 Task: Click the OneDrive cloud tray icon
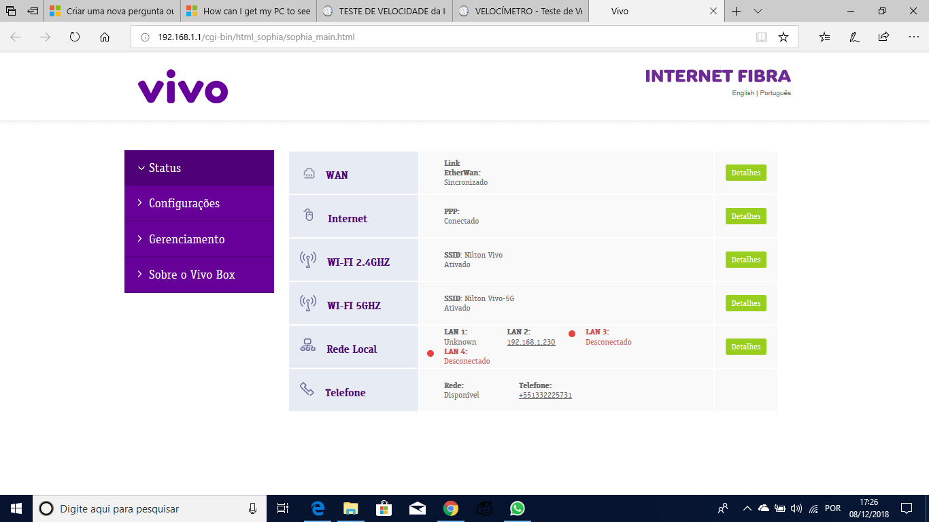(x=764, y=508)
